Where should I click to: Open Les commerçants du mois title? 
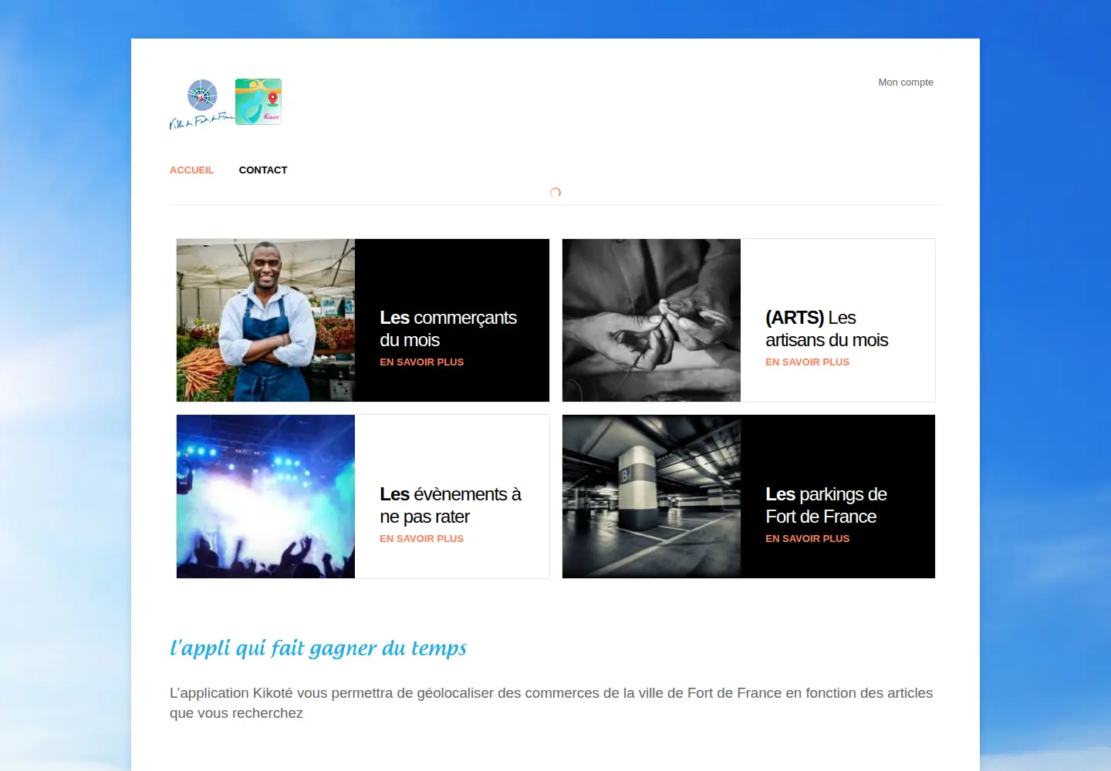(448, 328)
